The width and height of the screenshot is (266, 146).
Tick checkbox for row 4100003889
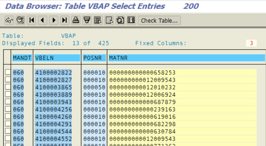(8, 94)
